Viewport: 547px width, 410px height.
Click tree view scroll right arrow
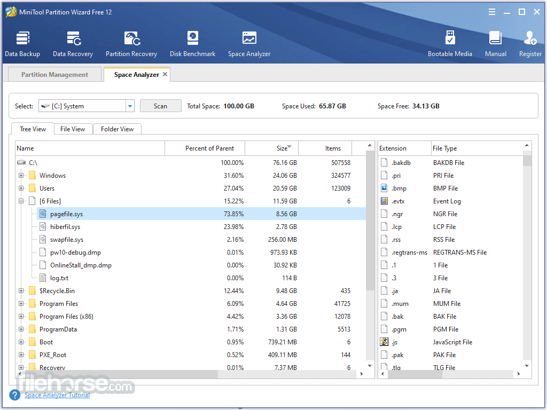click(x=362, y=374)
